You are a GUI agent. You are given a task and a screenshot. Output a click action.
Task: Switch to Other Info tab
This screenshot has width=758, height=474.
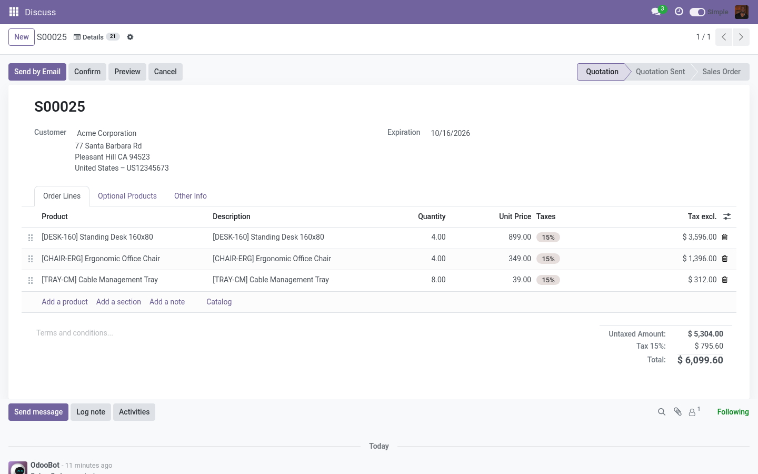[x=191, y=196]
